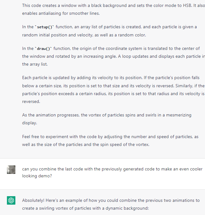Screen dimensions: 205x215
Task: Click the line "As the animation progresses"
Action: pos(107,115)
